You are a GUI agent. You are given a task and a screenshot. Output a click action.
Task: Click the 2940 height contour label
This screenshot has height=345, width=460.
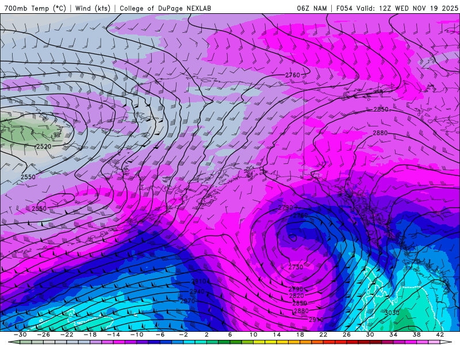(197, 292)
